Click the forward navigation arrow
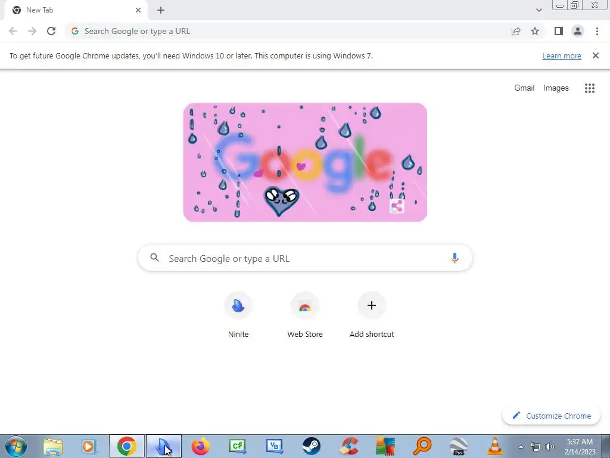The image size is (610, 458). [x=32, y=31]
